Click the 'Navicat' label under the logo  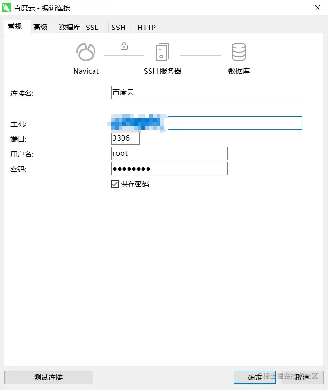[86, 71]
